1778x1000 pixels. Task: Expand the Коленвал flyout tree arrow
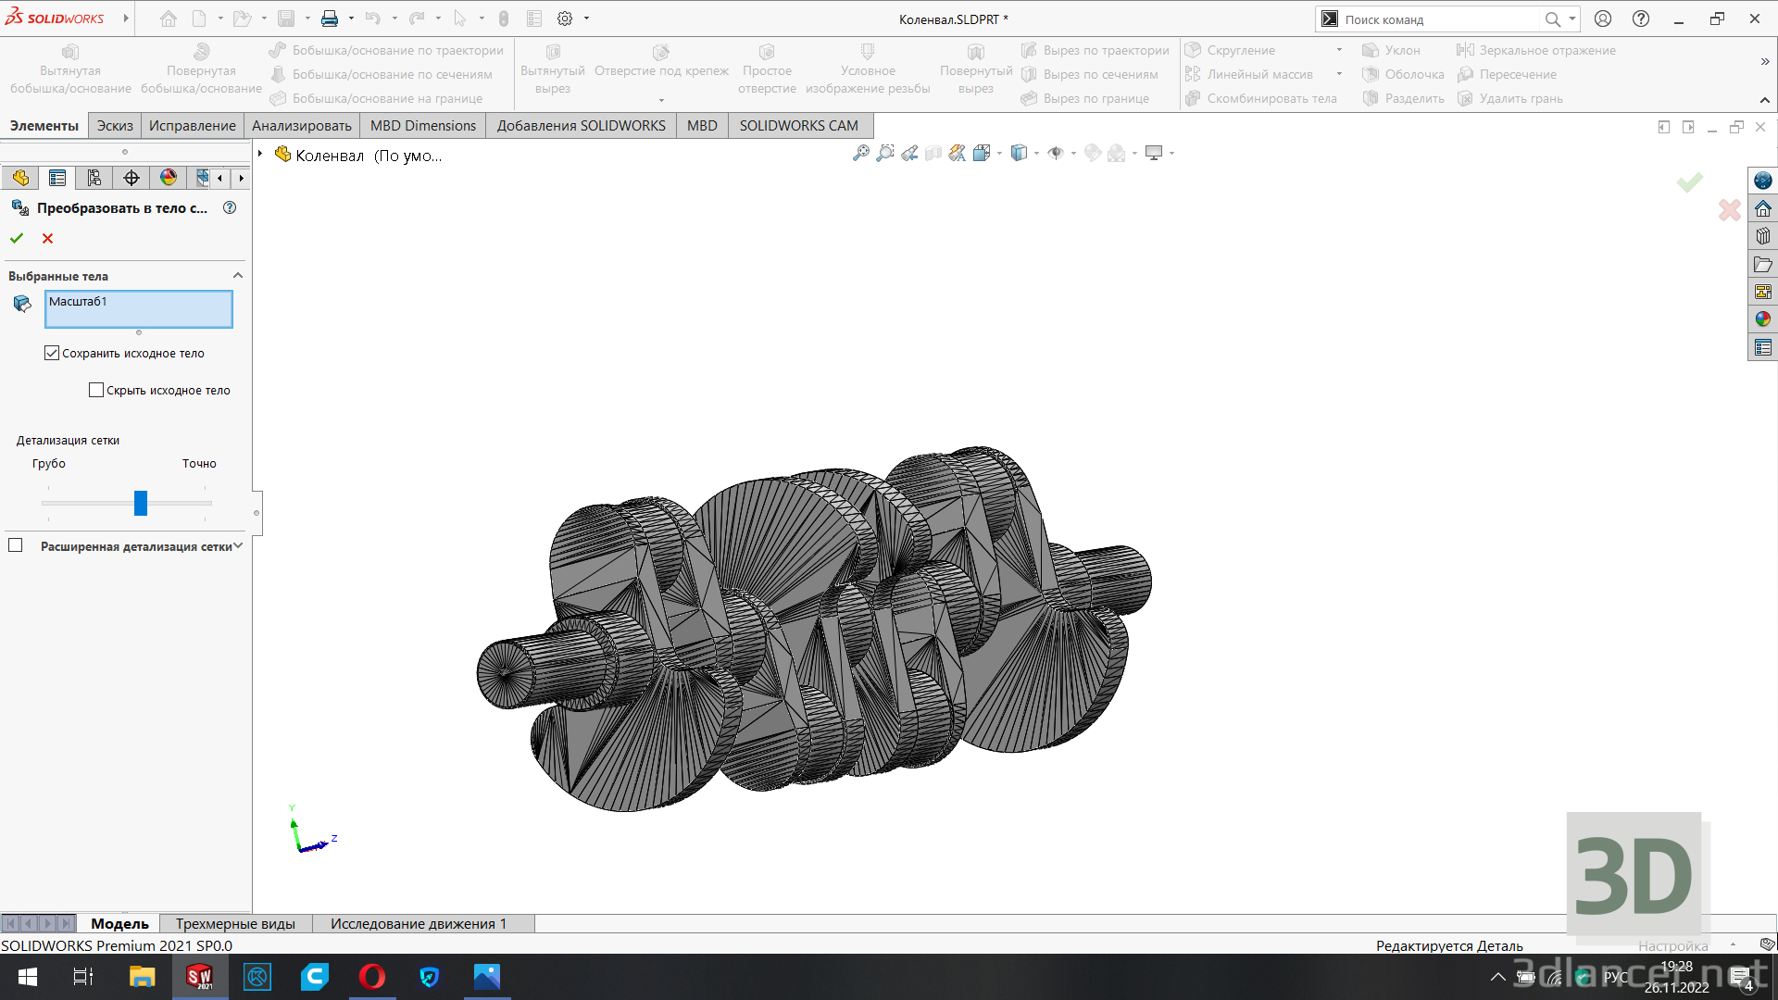click(260, 154)
